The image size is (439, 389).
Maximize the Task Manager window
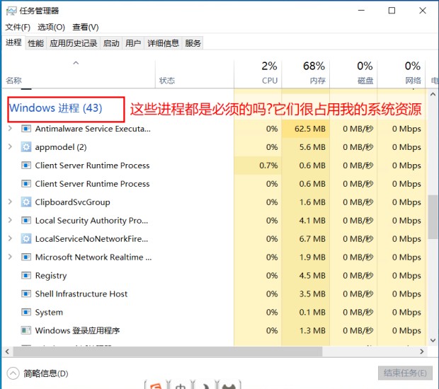(x=392, y=11)
